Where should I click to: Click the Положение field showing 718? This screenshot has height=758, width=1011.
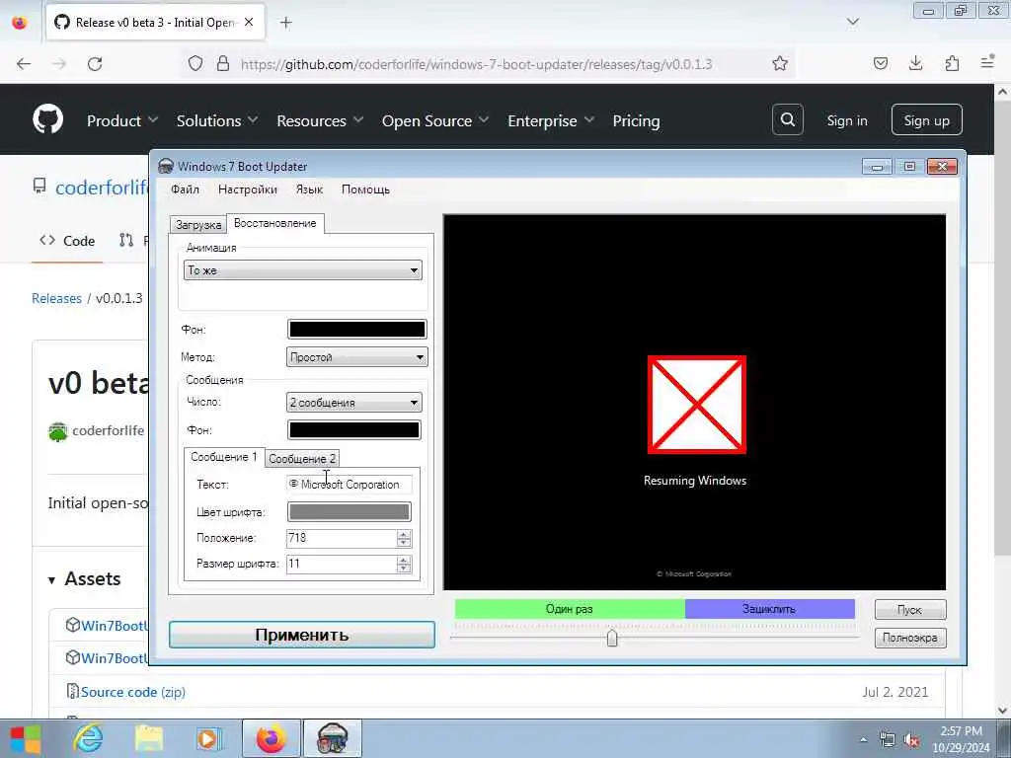341,538
